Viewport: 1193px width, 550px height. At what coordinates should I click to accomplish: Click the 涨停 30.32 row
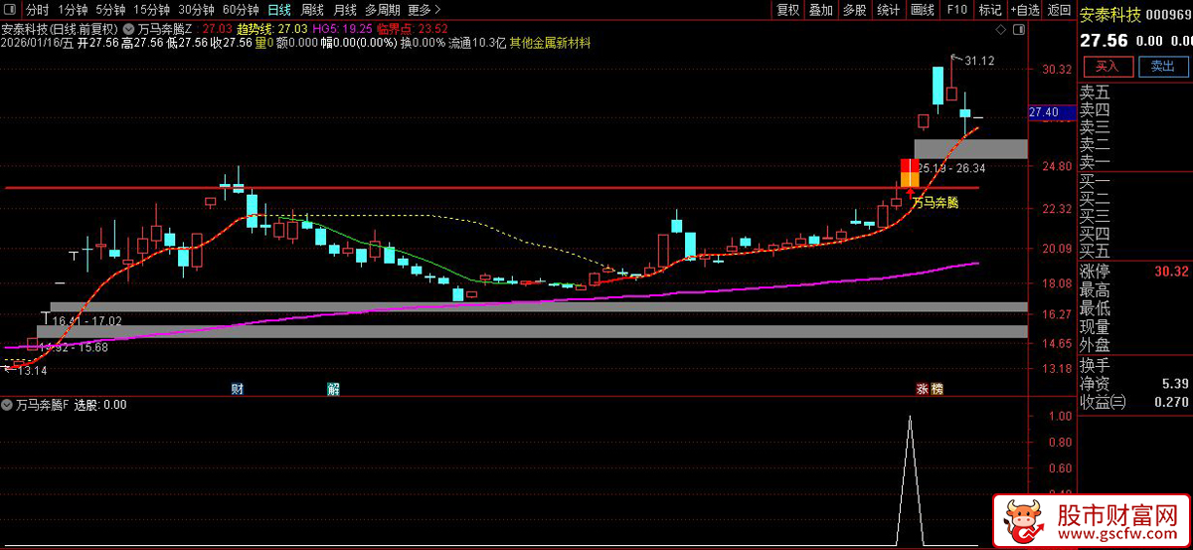click(1135, 272)
